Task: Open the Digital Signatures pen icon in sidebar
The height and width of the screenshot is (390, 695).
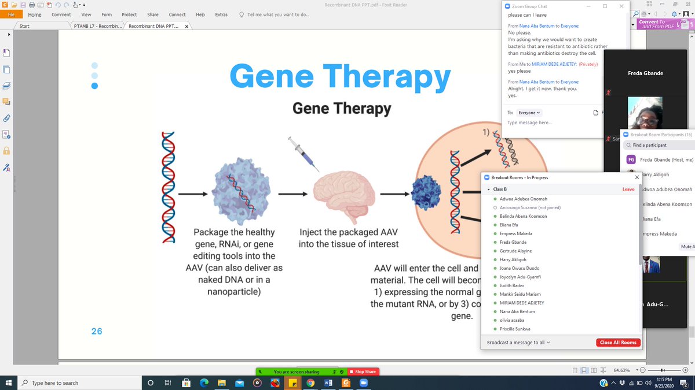Action: click(6, 168)
